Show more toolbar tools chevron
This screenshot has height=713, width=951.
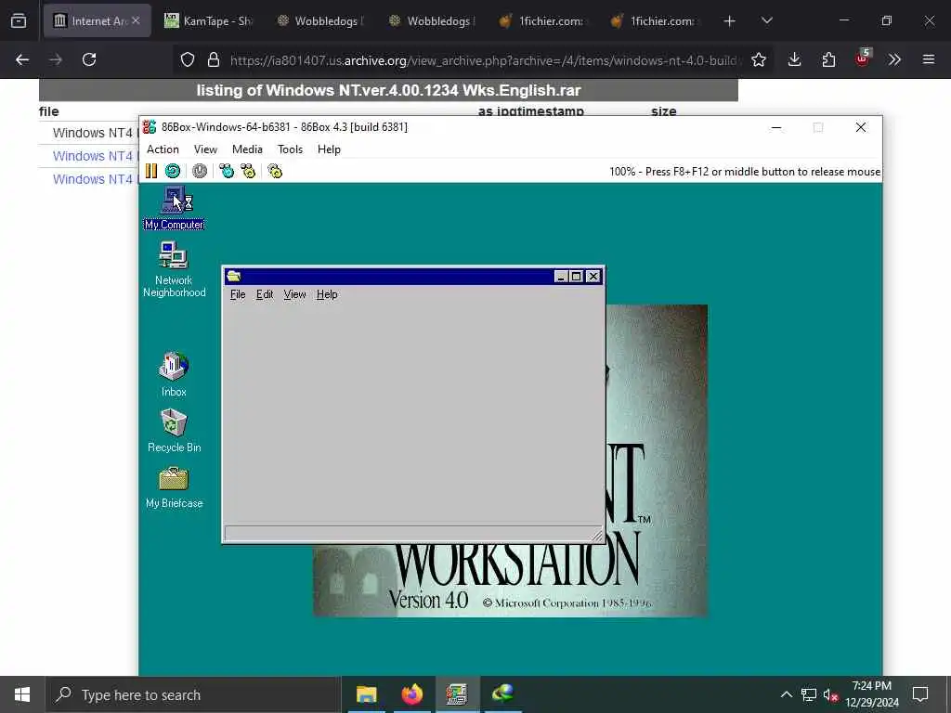894,59
